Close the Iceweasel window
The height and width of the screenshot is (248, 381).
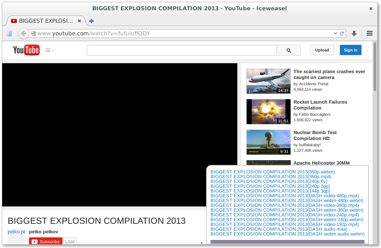[371, 8]
